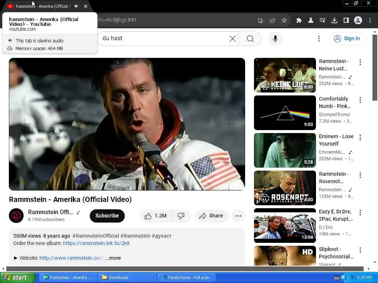The image size is (378, 283).
Task: Open more actions ellipsis under the video
Action: 238,216
